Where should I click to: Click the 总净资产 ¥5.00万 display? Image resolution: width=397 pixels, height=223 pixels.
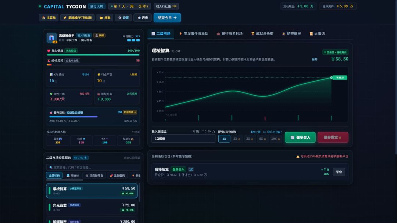[x=338, y=6]
